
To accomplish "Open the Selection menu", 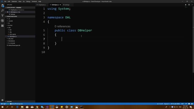I will 14,2.
